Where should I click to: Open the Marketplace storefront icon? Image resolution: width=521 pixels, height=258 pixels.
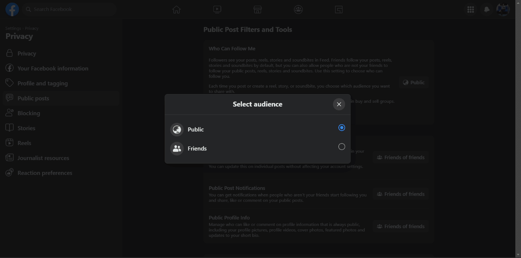pos(257,10)
